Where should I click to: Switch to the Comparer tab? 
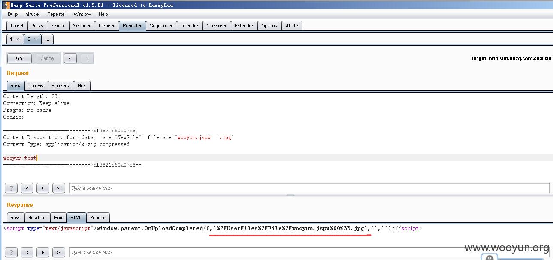coord(216,26)
